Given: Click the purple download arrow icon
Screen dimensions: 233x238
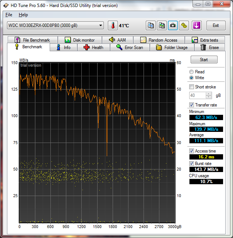Looking at the screenshot, I should pyautogui.click(x=197, y=25).
